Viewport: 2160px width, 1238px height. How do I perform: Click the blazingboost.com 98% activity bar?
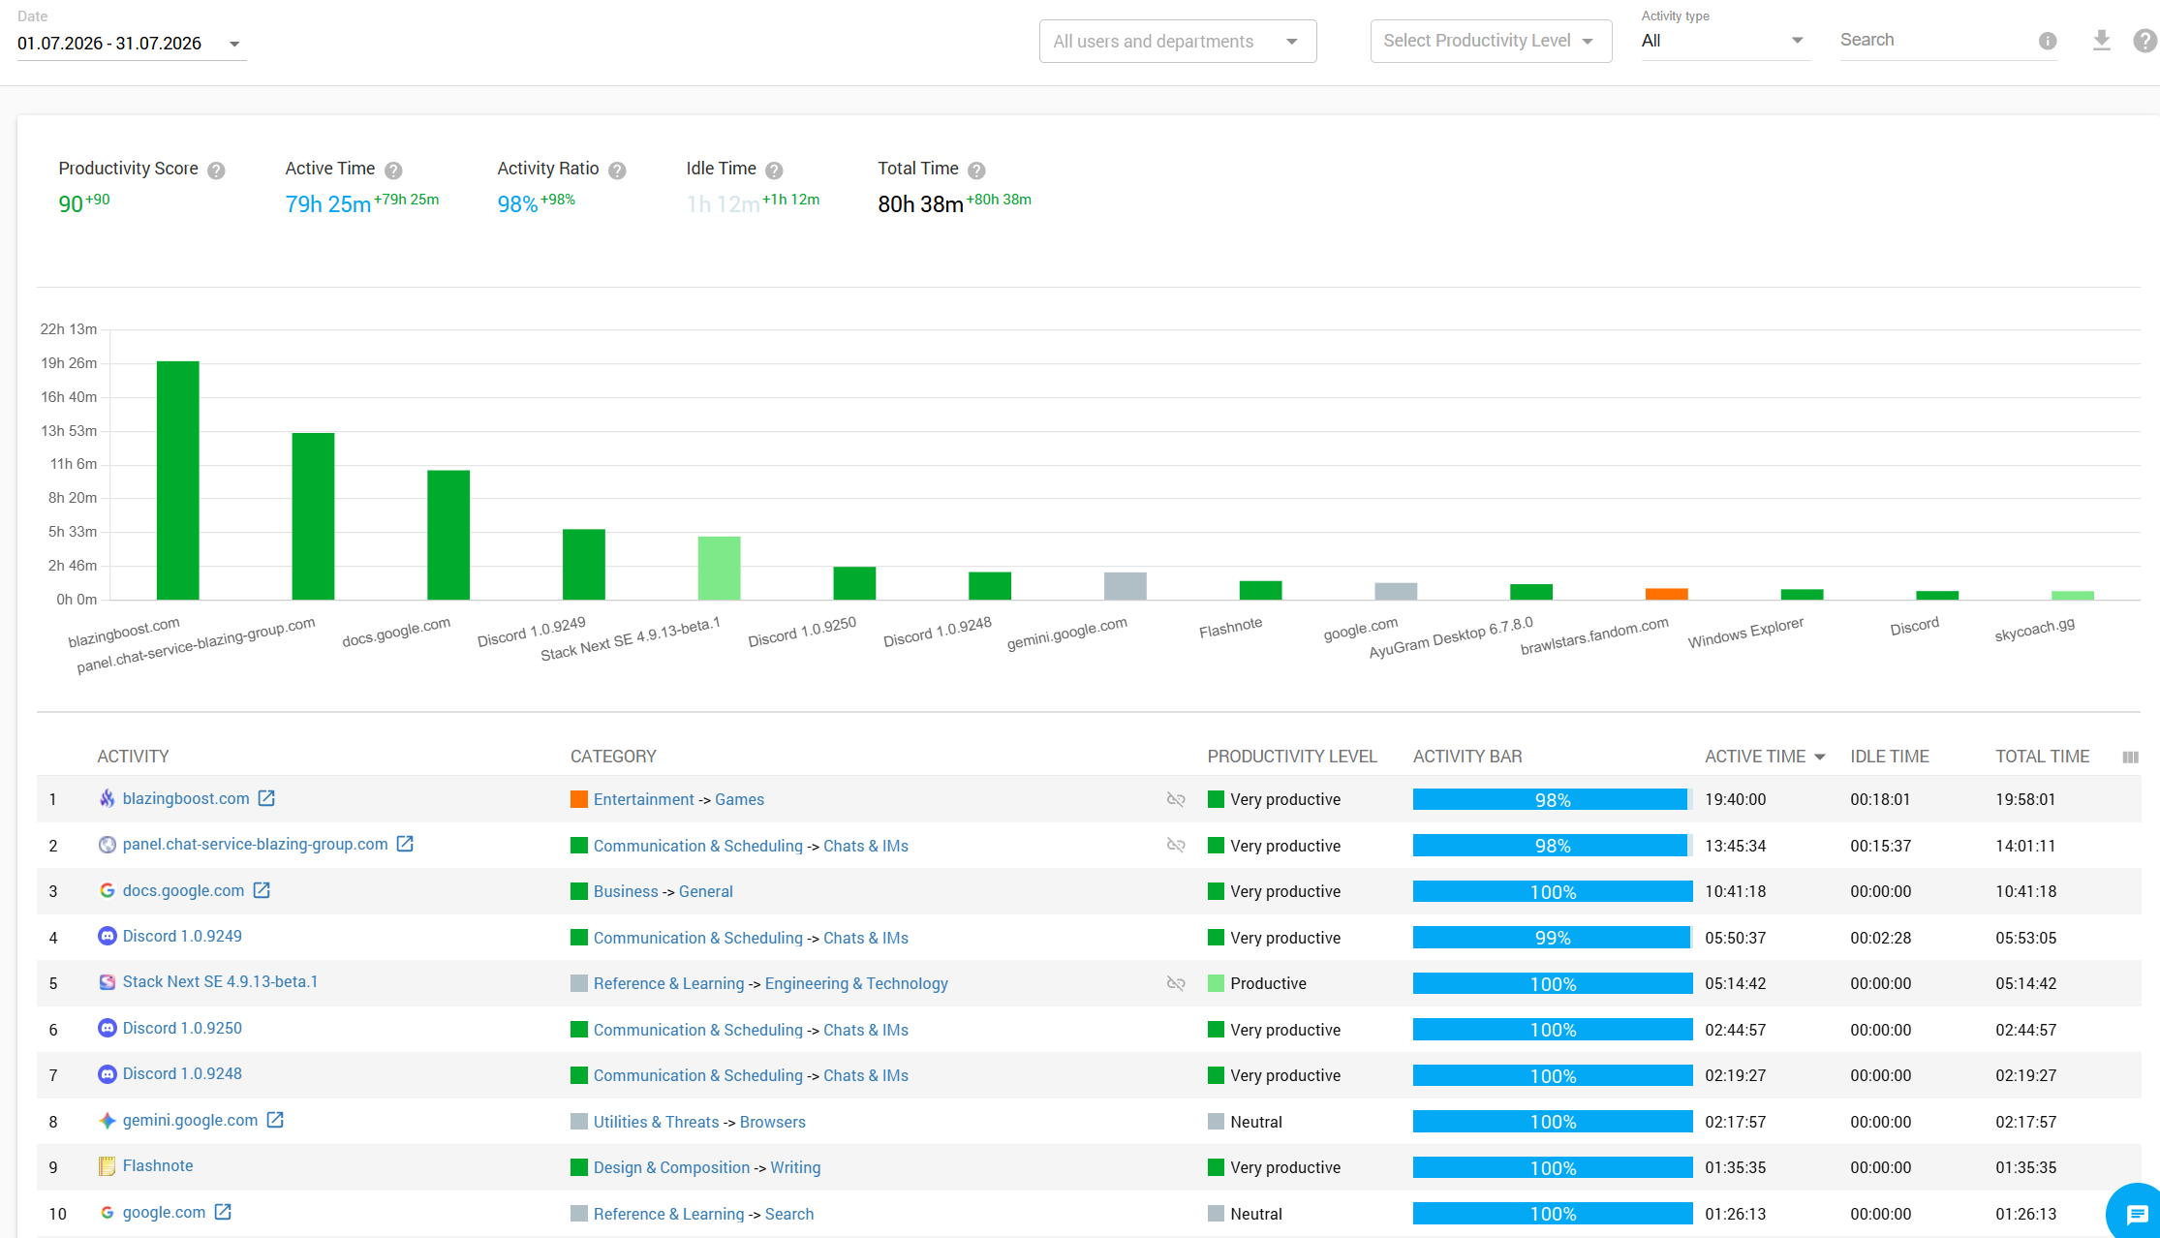coord(1553,799)
